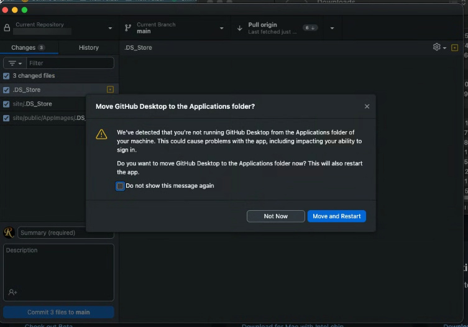Click the .DS_Store diff header title
The height and width of the screenshot is (327, 468).
point(138,47)
